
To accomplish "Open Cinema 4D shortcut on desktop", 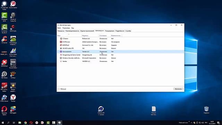I will (x=101, y=111).
